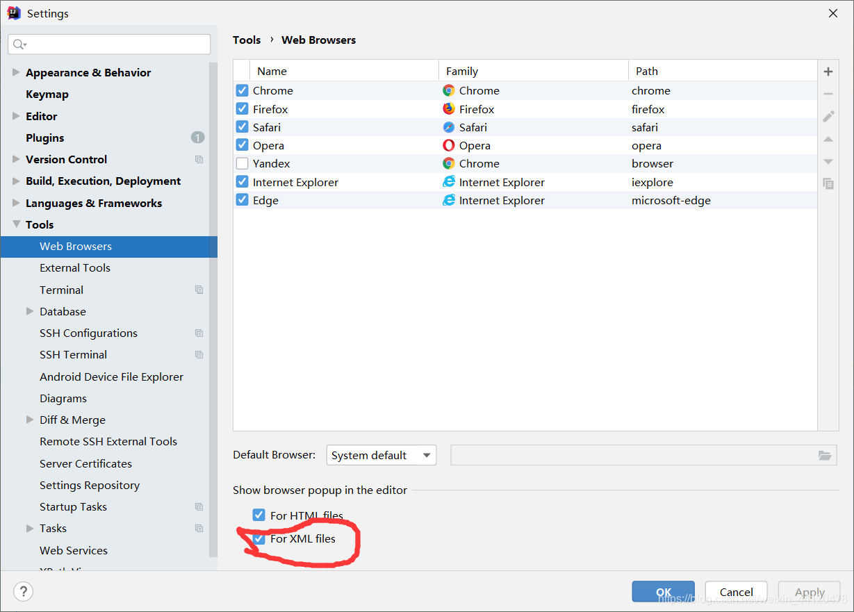The width and height of the screenshot is (854, 612).
Task: Click project-level icon beside Terminal
Action: tap(199, 290)
